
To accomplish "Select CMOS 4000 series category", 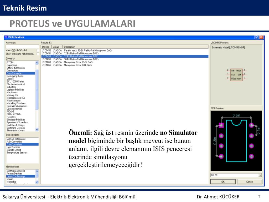I will 20,68.
